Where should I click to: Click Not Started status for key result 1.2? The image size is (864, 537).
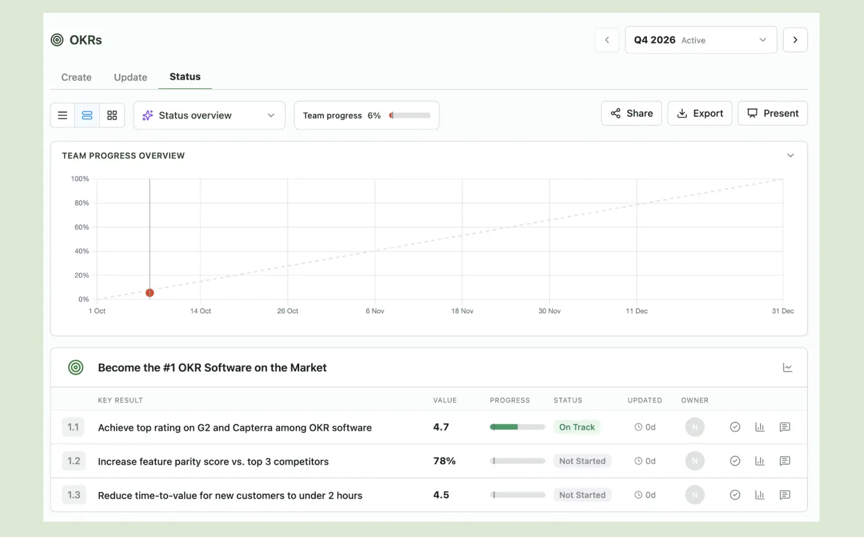tap(582, 461)
